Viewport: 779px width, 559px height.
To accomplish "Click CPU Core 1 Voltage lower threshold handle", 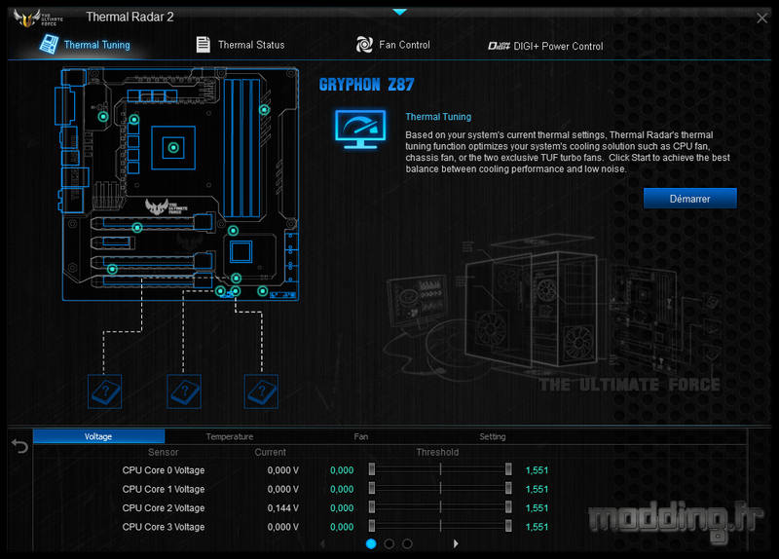I will (372, 489).
